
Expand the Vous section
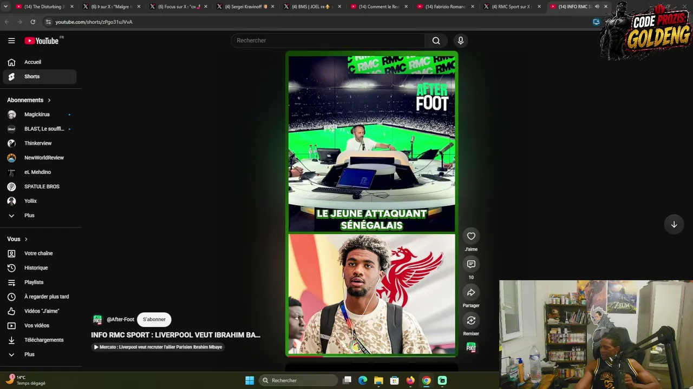point(17,239)
